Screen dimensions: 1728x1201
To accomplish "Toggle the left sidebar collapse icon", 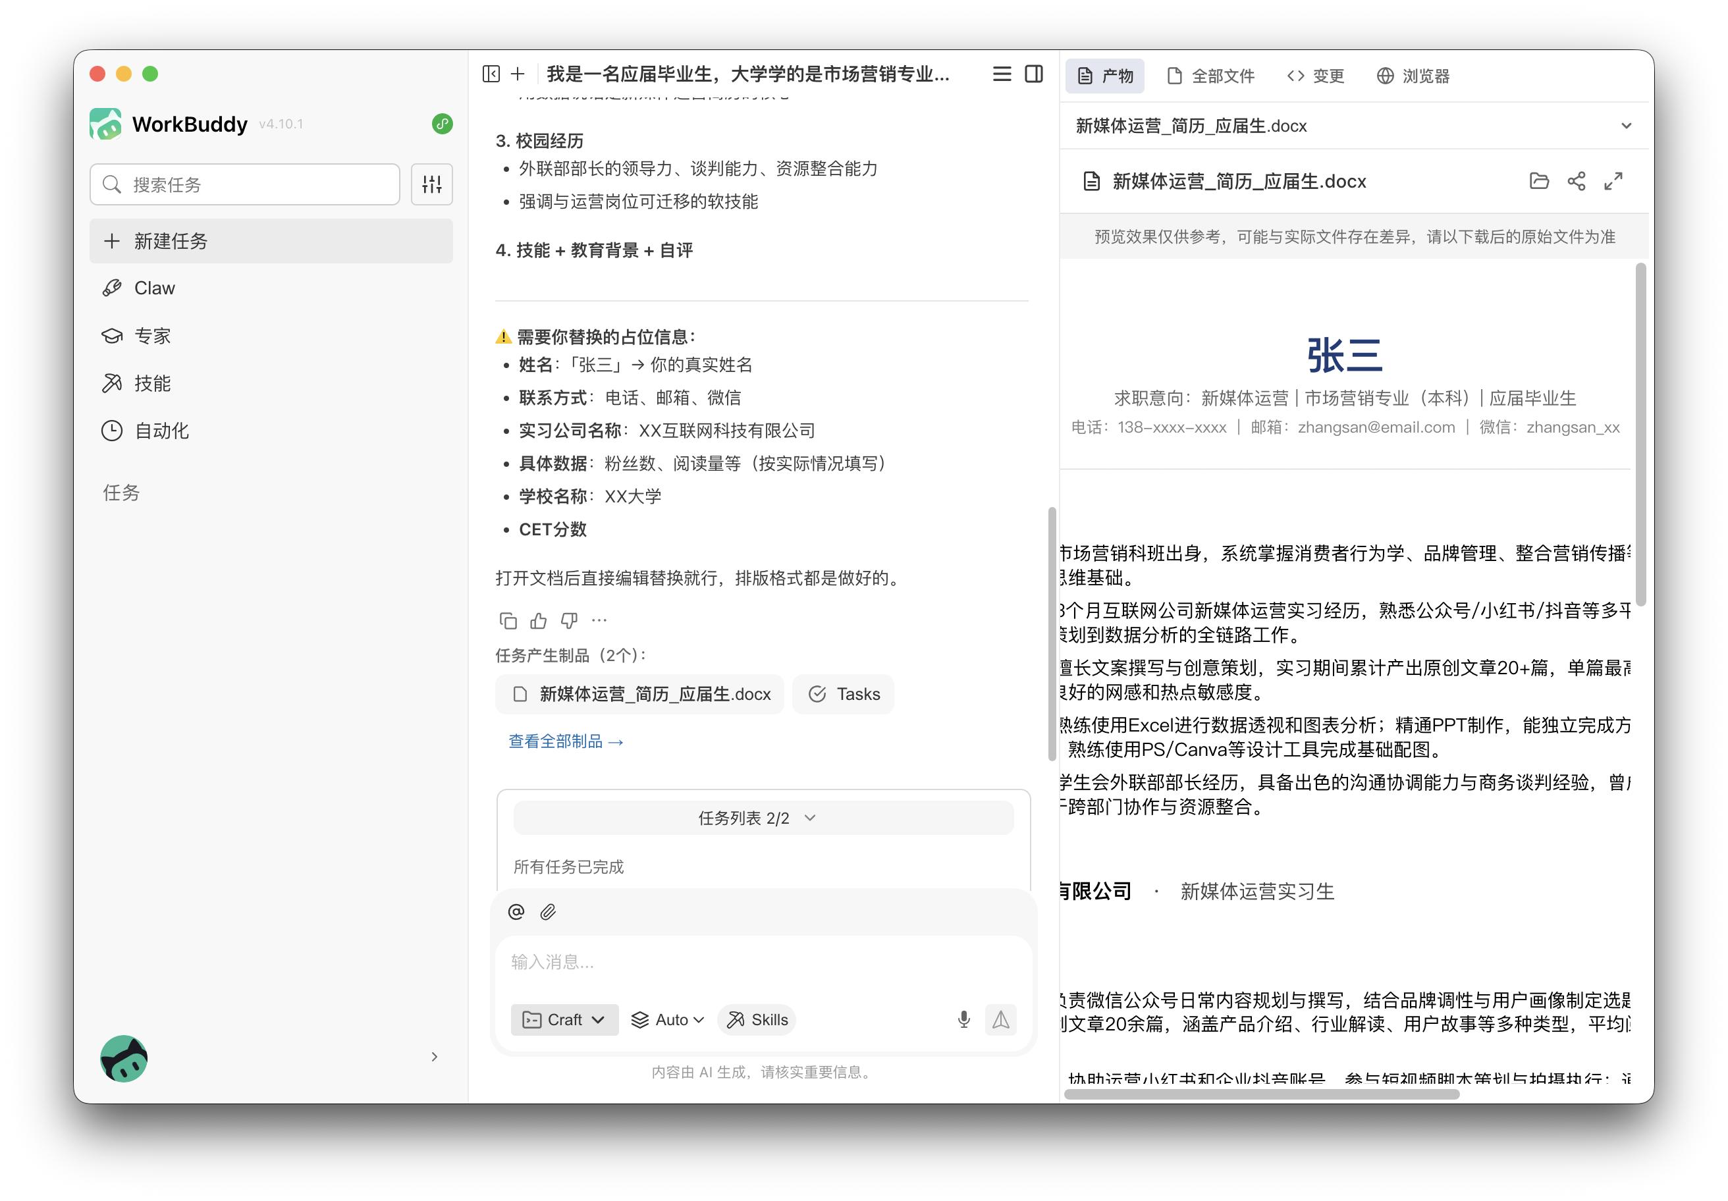I will [491, 74].
